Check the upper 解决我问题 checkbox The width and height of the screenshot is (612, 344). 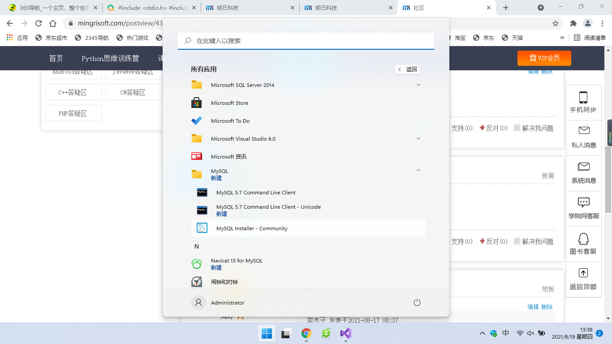(517, 128)
